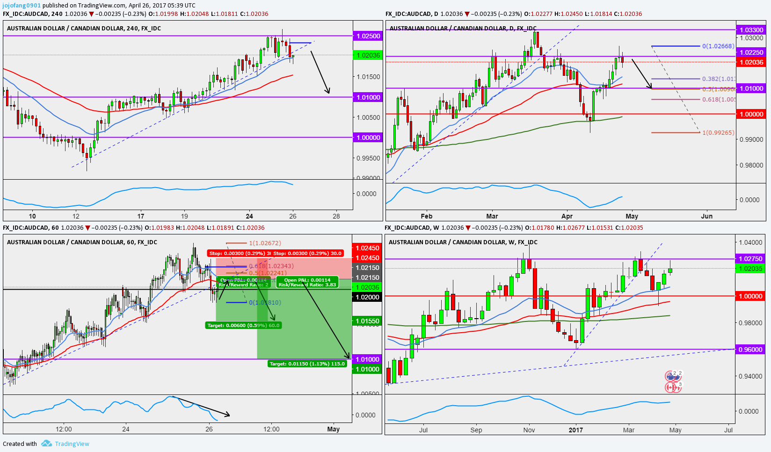Click the TradingView cloud logo icon
Screen dimensions: 771x452
click(x=46, y=444)
